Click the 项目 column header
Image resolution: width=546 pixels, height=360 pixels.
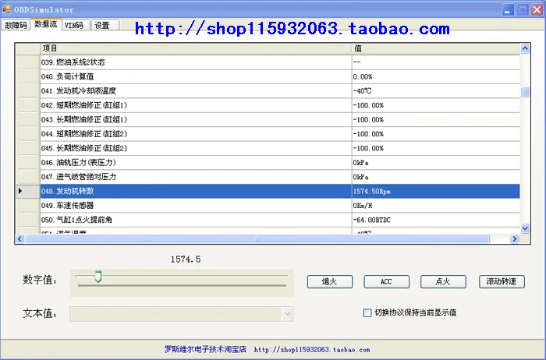(x=196, y=48)
